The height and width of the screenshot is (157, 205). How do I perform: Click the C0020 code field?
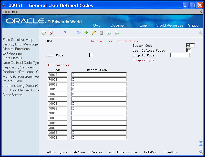tap(57, 94)
